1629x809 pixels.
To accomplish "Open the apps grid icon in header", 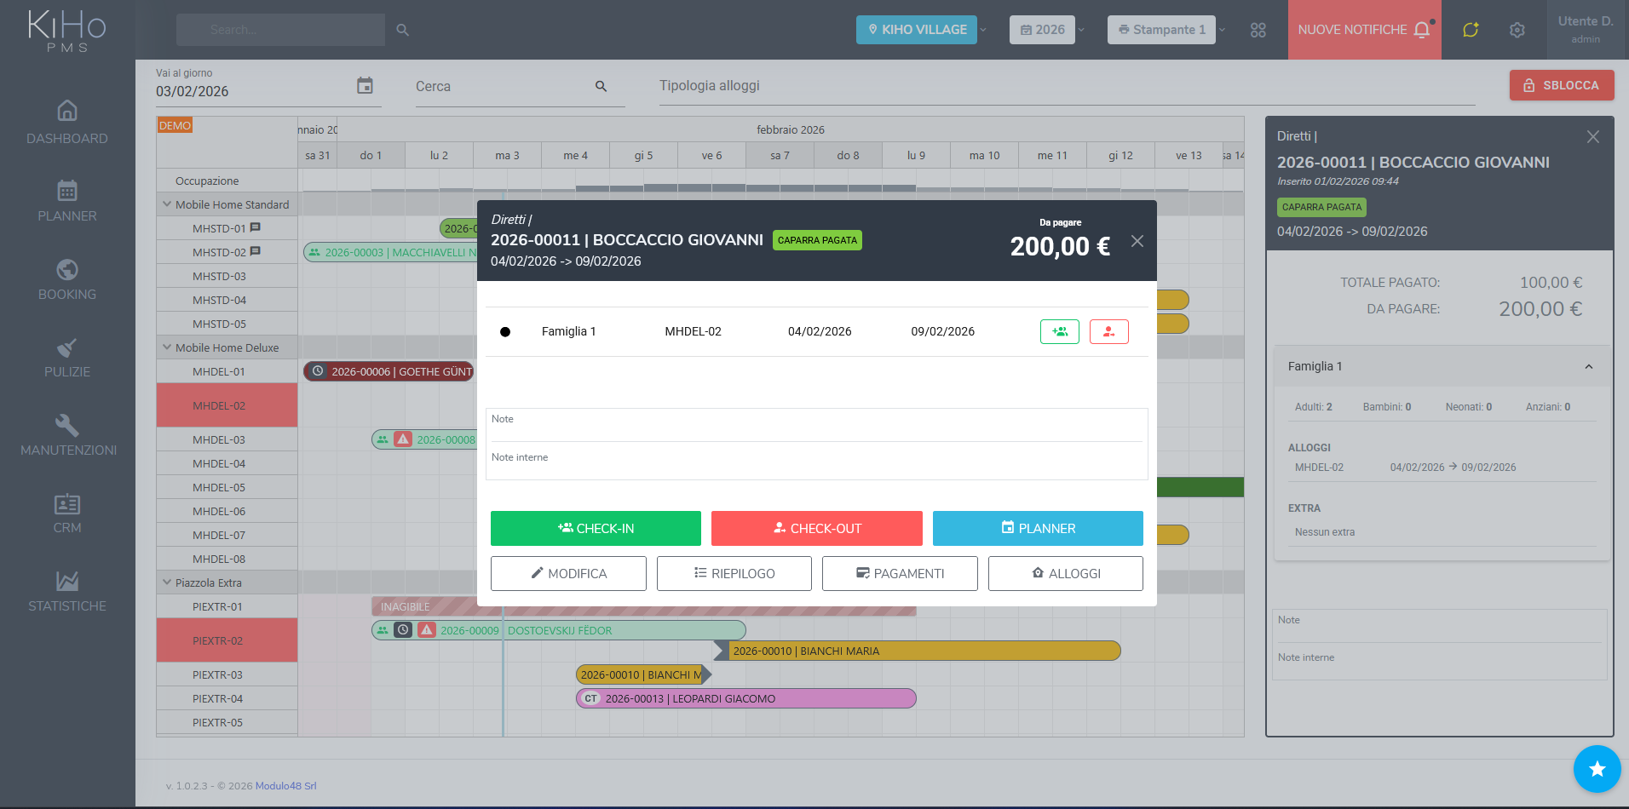I will coord(1258,30).
